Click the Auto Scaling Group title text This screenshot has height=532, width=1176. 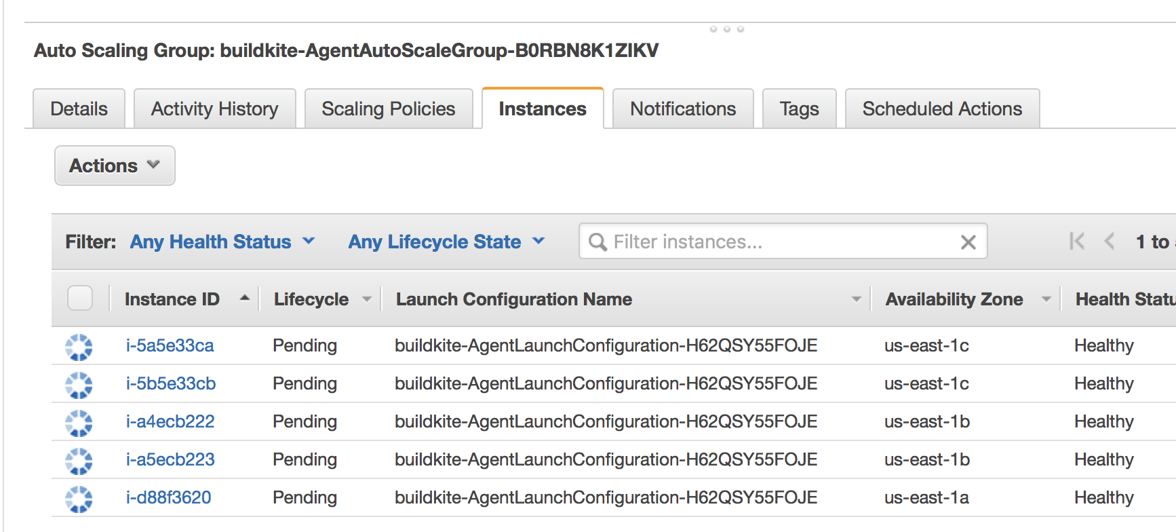point(347,50)
